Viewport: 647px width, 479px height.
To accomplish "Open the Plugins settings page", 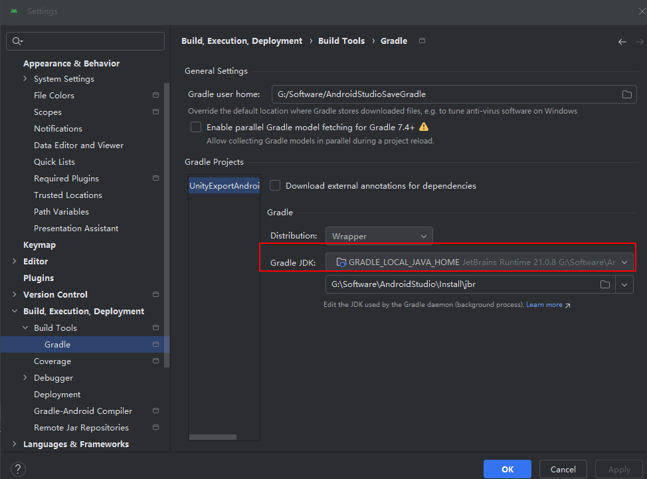I will pyautogui.click(x=39, y=278).
